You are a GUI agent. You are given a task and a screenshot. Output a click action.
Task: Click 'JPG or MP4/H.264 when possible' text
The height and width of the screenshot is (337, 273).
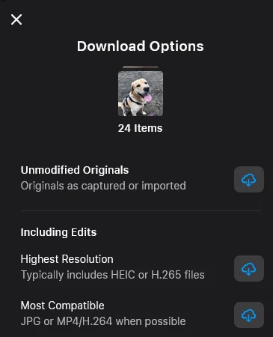click(x=103, y=321)
